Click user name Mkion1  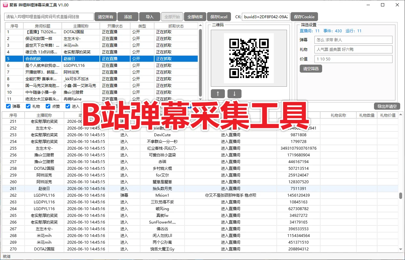[x=162, y=195]
